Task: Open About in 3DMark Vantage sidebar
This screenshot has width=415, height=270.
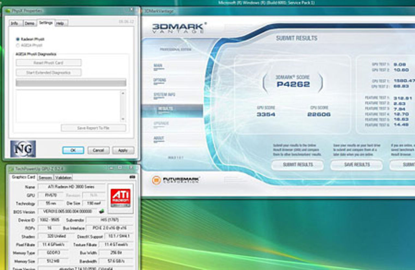Action: click(x=159, y=138)
